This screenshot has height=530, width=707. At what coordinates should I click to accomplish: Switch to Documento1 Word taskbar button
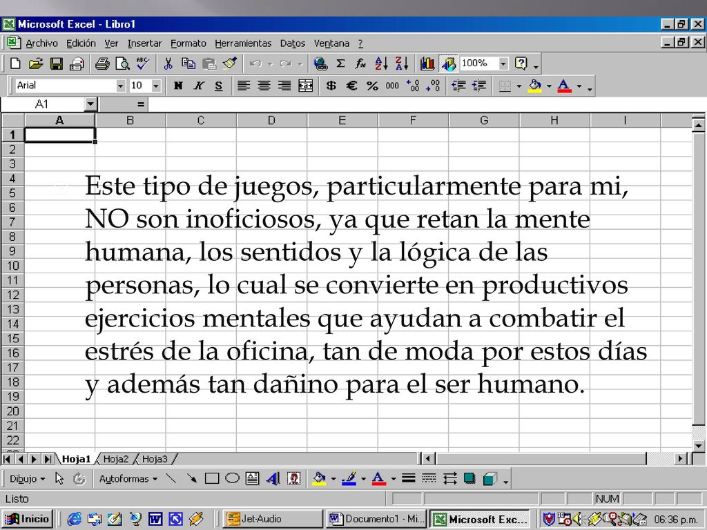(376, 519)
